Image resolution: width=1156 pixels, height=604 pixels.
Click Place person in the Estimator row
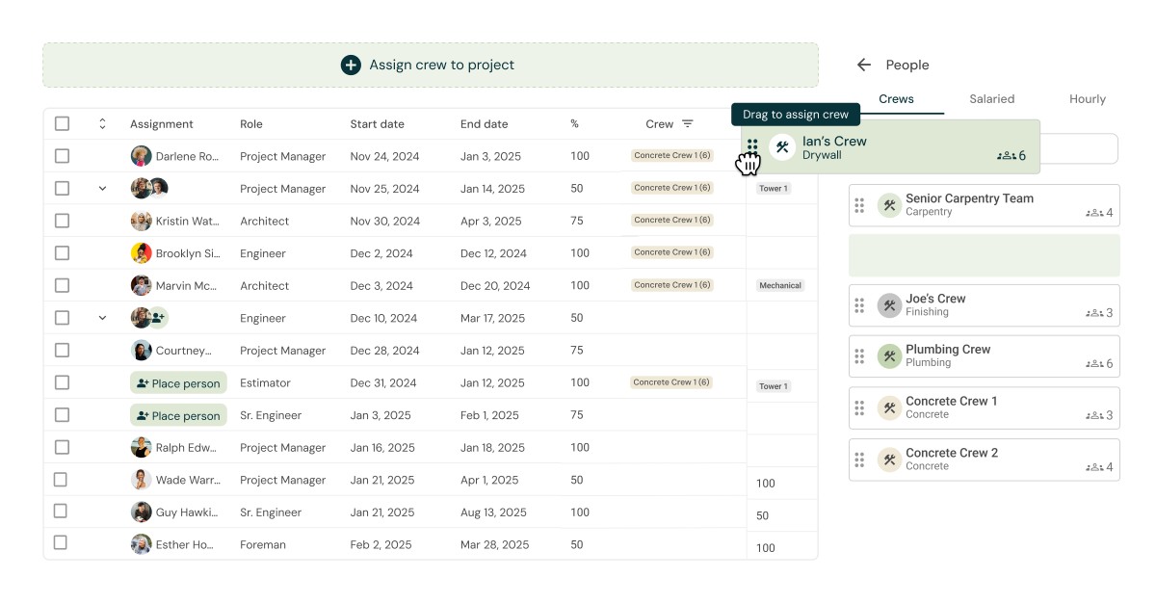(178, 382)
